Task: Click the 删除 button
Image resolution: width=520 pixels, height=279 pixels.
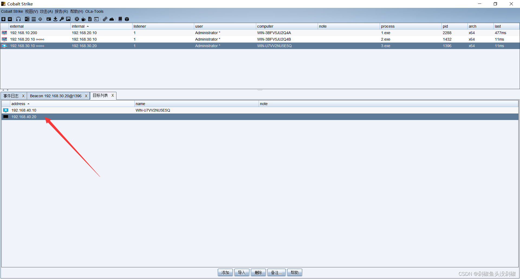Action: point(258,272)
